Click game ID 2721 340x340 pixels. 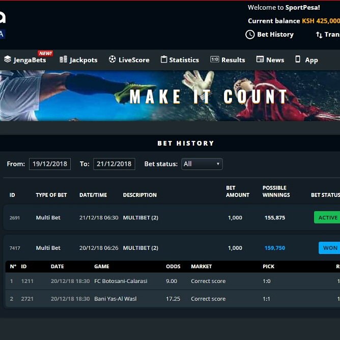tap(27, 299)
